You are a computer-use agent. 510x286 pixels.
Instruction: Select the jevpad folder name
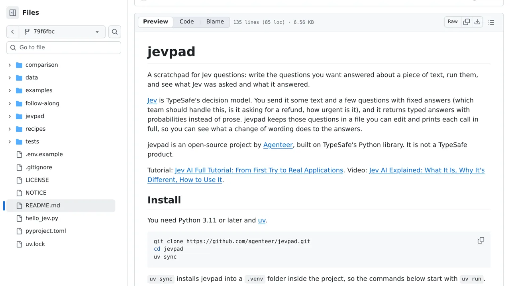tap(35, 116)
